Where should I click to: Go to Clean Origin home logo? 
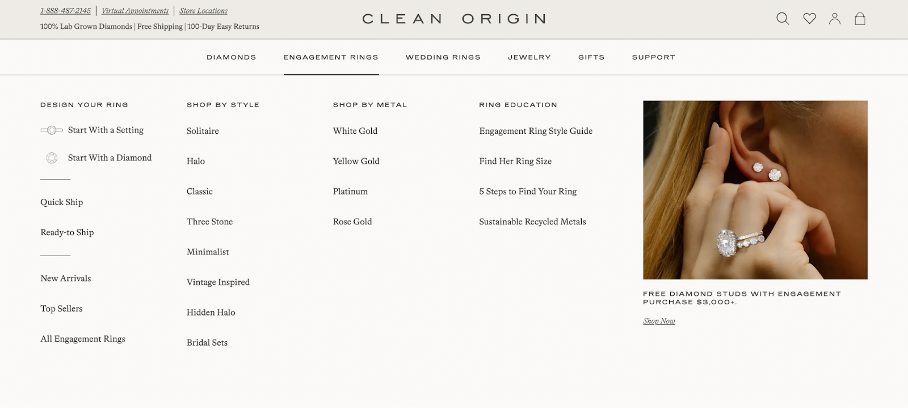click(454, 19)
